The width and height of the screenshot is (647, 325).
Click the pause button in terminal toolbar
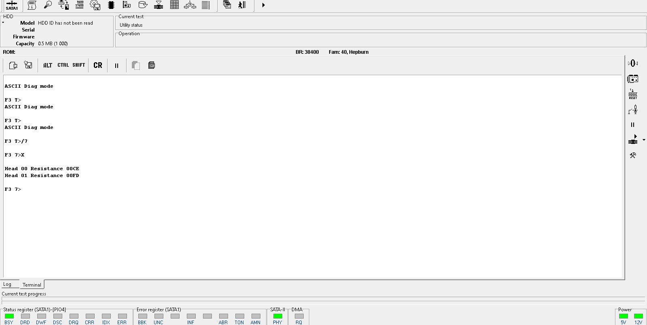[116, 65]
